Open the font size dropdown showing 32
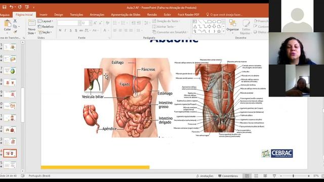This screenshot has height=182, width=324. (91, 23)
